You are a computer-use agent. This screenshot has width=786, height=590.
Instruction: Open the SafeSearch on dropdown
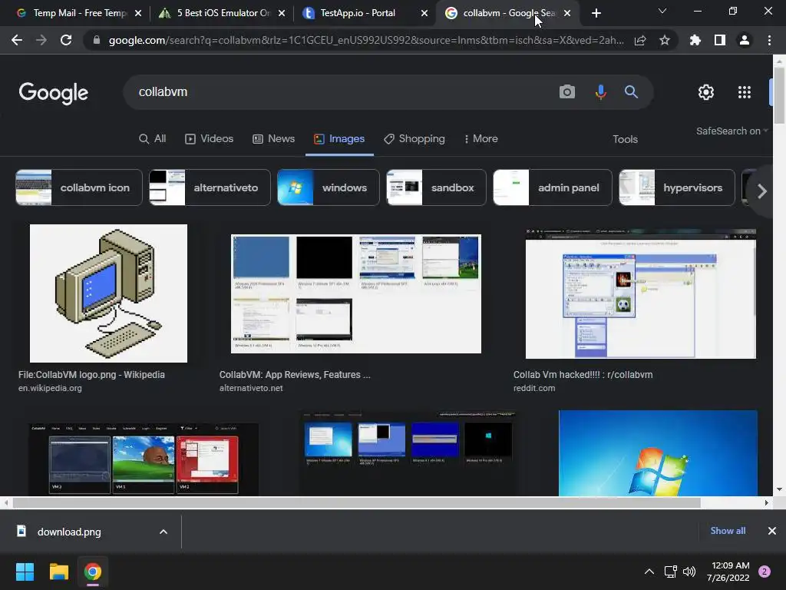[732, 131]
